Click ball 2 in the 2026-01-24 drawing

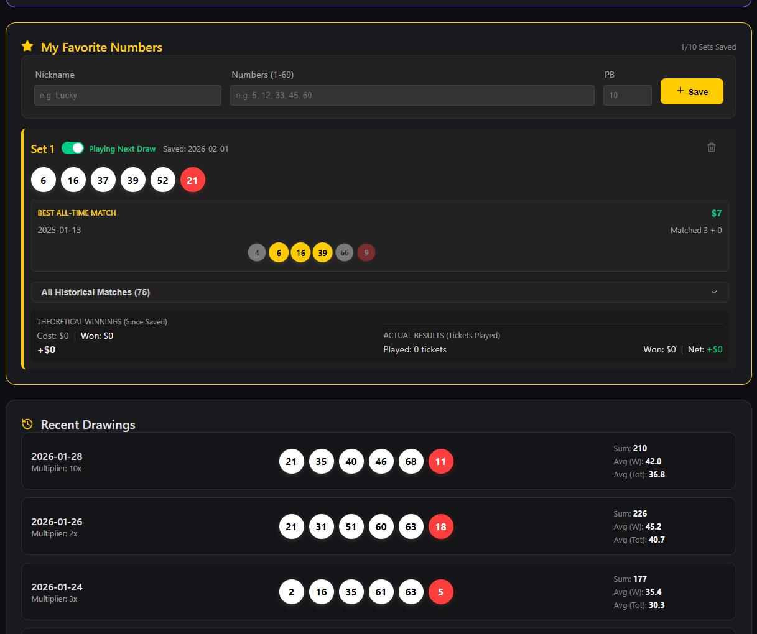291,592
